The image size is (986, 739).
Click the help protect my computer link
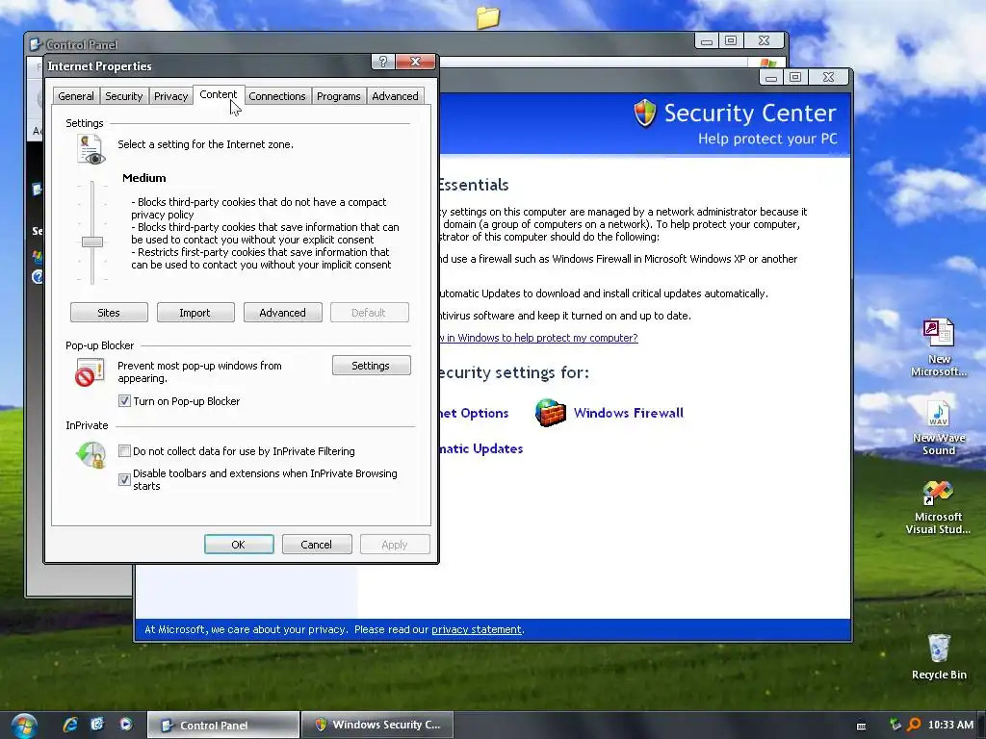[x=539, y=338]
